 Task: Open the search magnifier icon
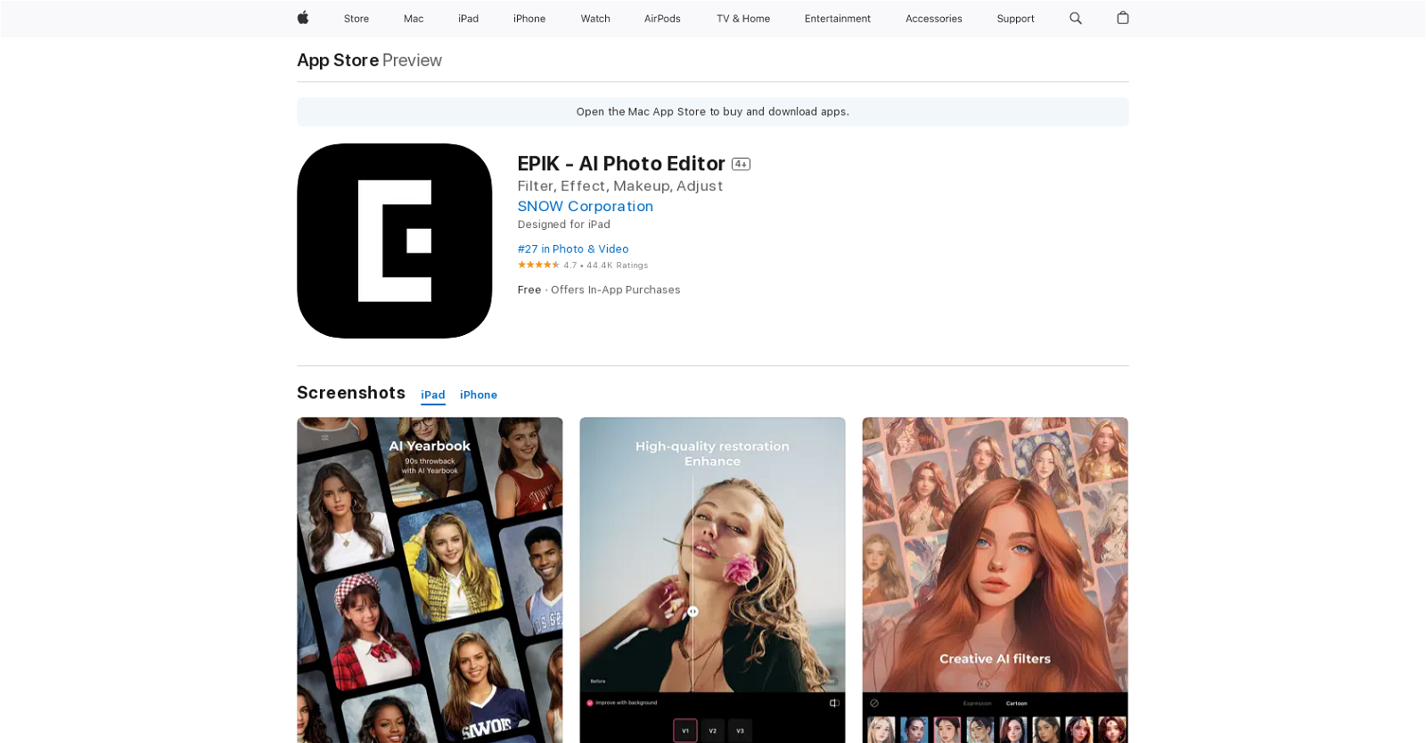coord(1076,18)
